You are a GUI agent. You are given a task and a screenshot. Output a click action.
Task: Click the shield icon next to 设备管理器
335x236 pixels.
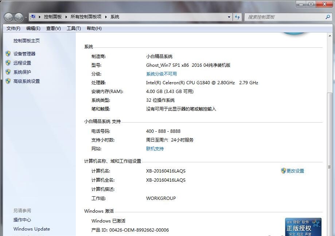(x=8, y=54)
